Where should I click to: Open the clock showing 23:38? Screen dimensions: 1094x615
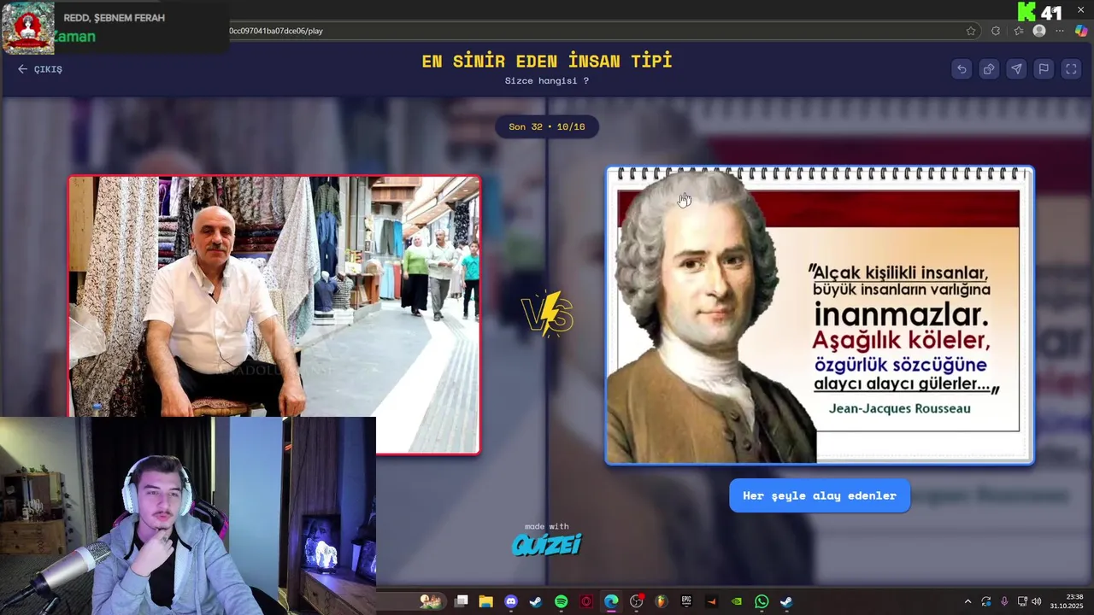coord(1067,601)
